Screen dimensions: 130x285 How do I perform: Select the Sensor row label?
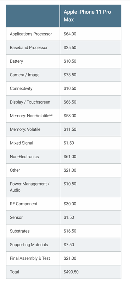(x=16, y=217)
